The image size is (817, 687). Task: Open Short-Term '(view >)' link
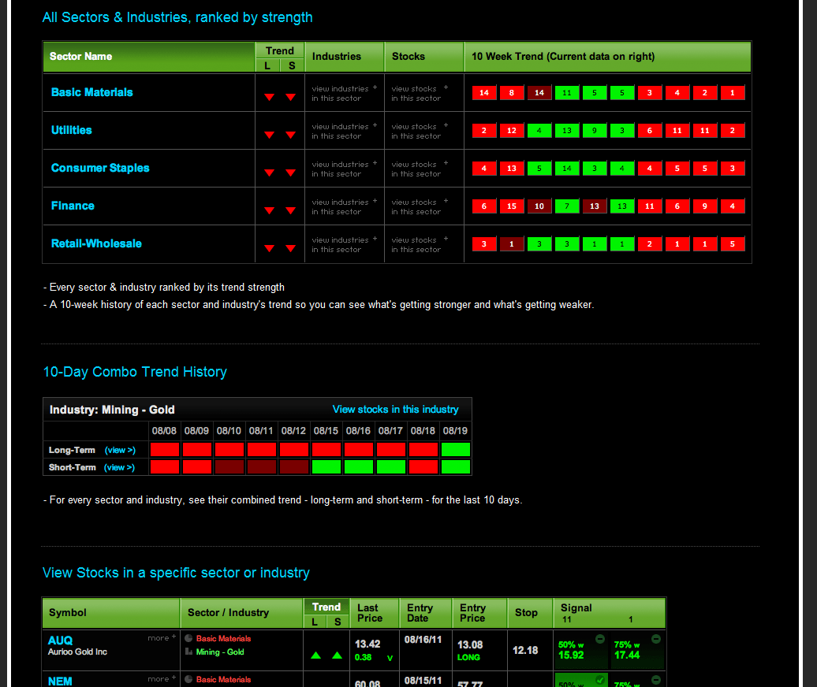(x=119, y=467)
